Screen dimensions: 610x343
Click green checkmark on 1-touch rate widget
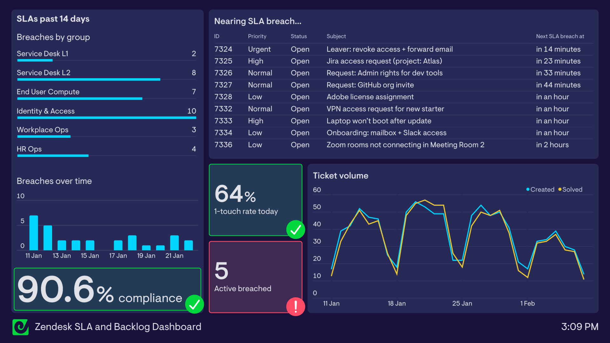click(295, 229)
